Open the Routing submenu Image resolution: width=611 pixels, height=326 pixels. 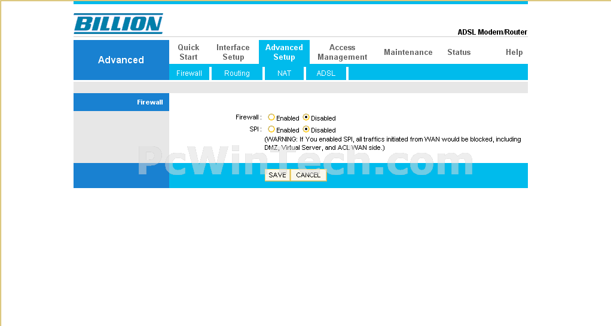tap(237, 73)
